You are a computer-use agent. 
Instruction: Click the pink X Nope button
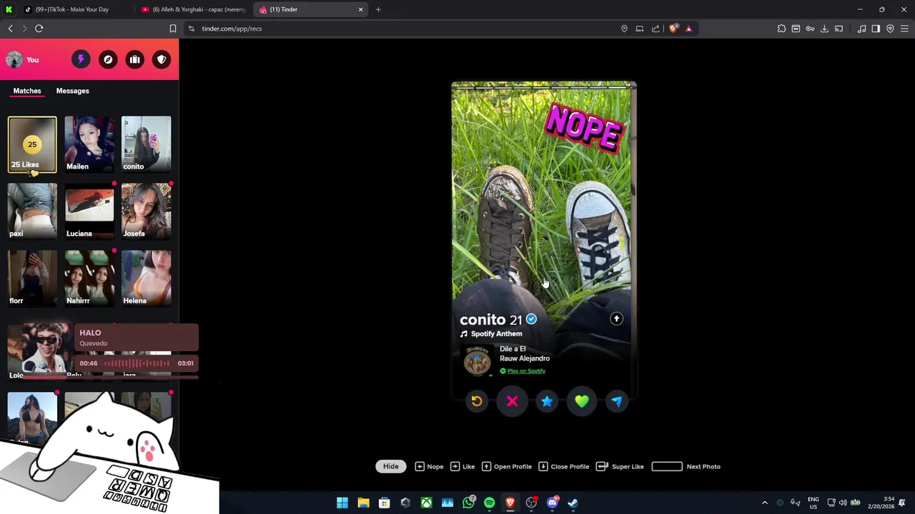[x=512, y=401]
